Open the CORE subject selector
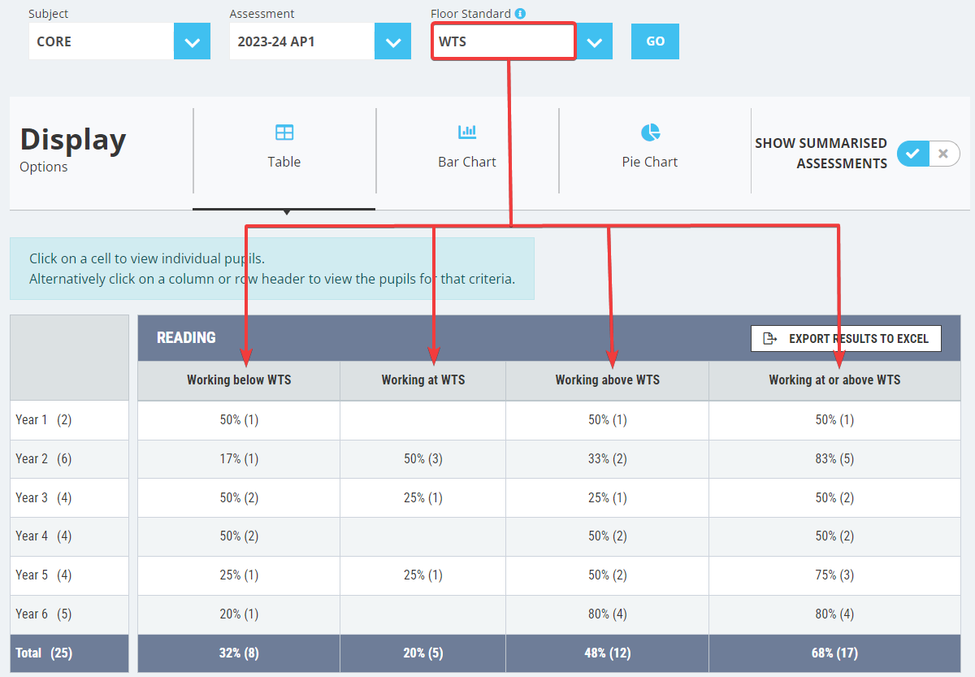This screenshot has height=677, width=975. pyautogui.click(x=101, y=41)
